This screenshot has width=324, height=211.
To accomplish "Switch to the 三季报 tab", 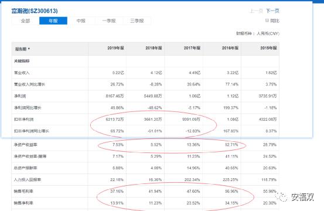I will (137, 21).
